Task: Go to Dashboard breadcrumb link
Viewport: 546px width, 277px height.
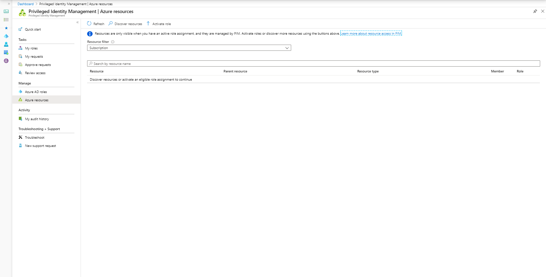Action: (26, 4)
